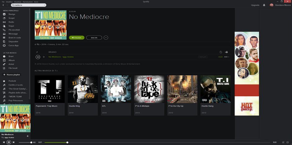Click the Upgrade link

255,5
